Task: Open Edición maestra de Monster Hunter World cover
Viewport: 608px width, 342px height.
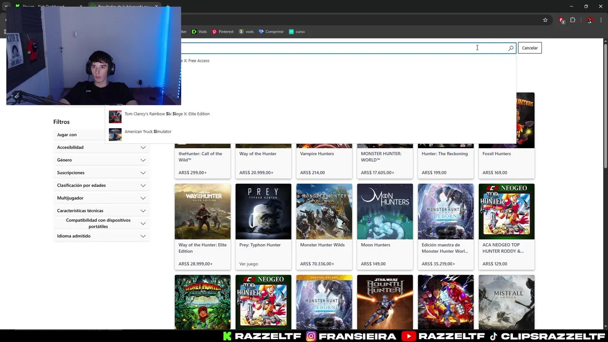Action: 446,211
